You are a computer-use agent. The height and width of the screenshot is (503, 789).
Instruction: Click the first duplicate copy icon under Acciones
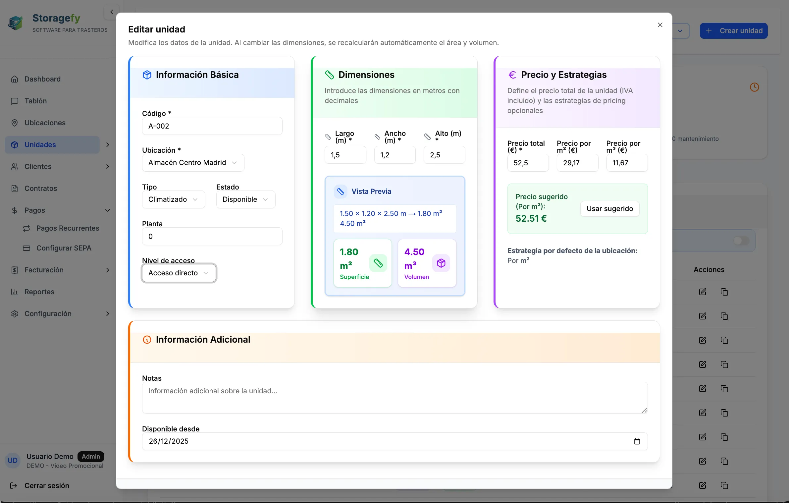click(x=724, y=292)
